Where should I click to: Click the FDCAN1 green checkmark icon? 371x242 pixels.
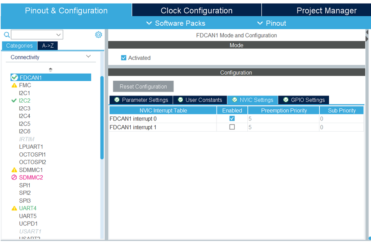[x=14, y=77]
